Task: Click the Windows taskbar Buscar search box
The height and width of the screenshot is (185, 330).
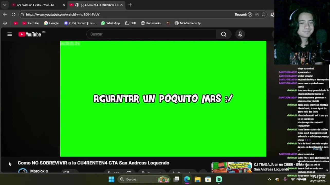Action: coord(144,179)
